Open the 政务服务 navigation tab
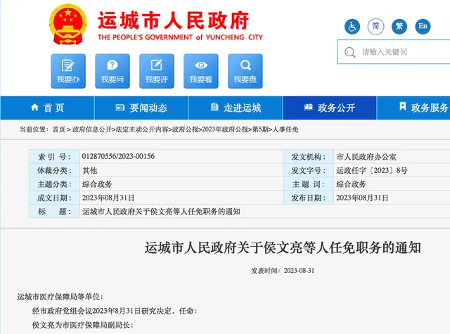 (x=413, y=108)
